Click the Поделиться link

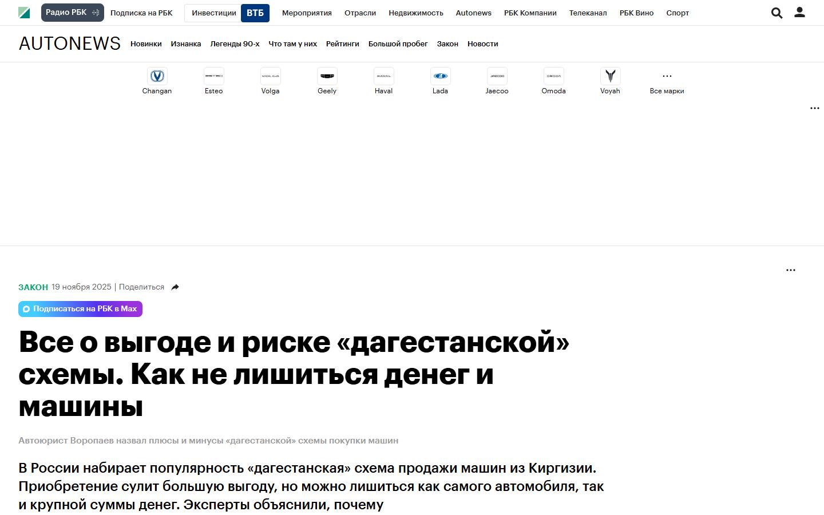click(x=141, y=287)
